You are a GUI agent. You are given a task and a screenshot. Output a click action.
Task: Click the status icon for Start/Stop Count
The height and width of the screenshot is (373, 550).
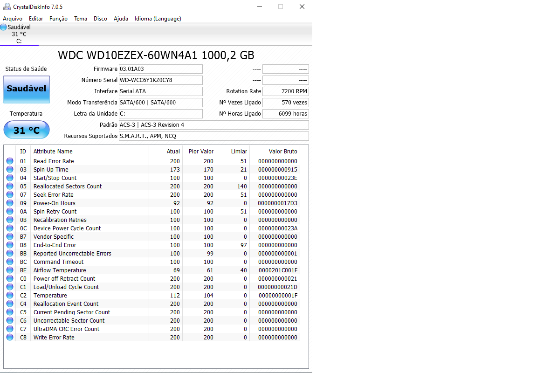tap(10, 178)
